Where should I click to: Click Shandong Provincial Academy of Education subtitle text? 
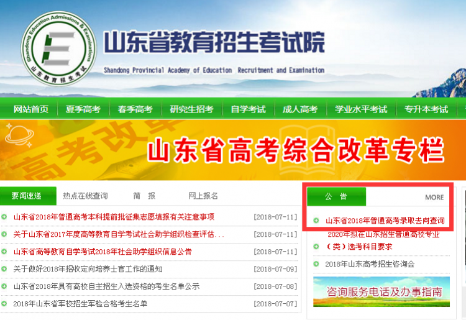click(214, 70)
